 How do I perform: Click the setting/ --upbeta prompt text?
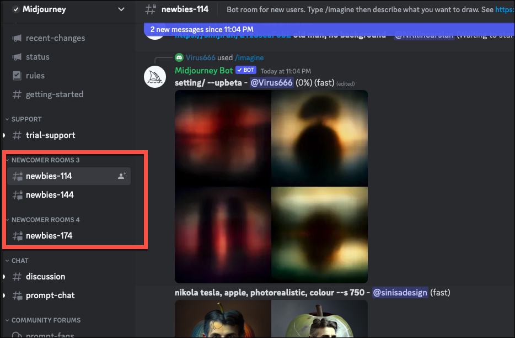[x=208, y=83]
